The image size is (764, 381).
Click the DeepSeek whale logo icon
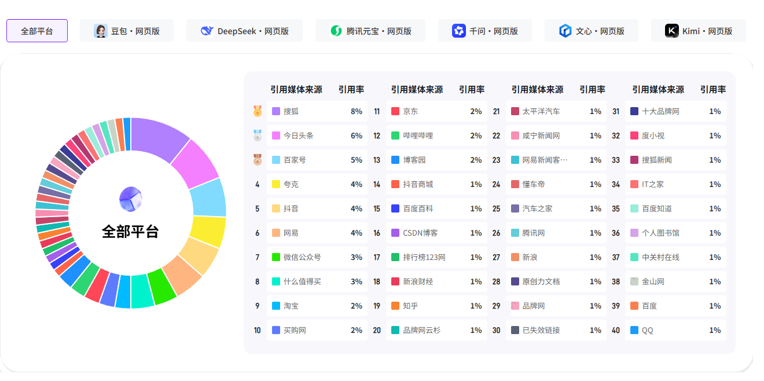(207, 31)
